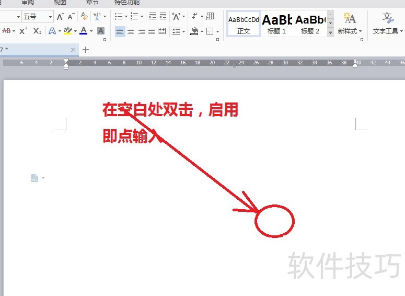
Task: Clear formatting with the eraser A icon
Action: point(84,16)
